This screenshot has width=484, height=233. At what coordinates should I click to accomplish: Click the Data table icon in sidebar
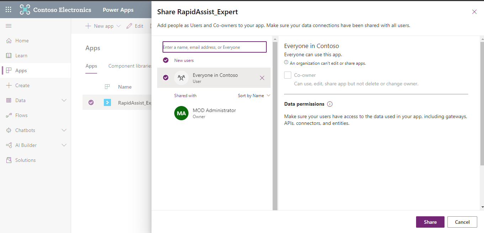click(9, 100)
